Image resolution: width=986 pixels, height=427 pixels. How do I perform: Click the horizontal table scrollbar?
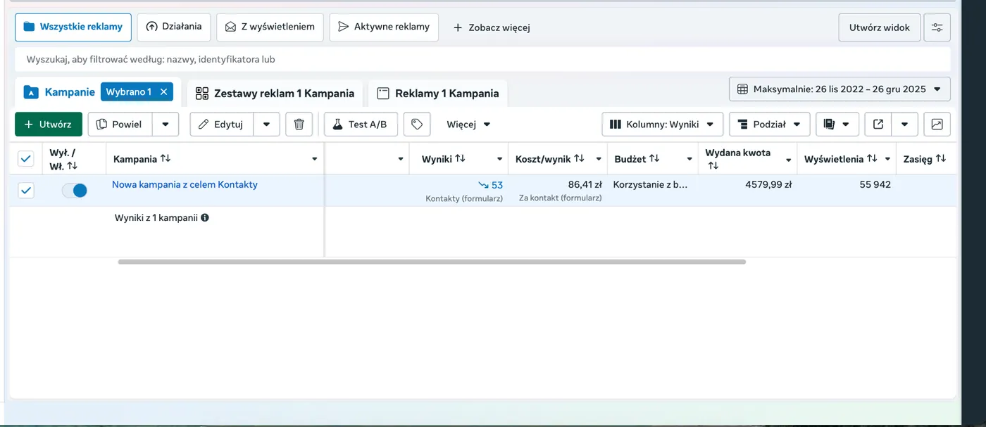432,262
